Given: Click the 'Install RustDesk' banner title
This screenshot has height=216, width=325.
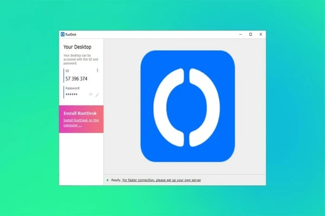Looking at the screenshot, I should pos(80,113).
